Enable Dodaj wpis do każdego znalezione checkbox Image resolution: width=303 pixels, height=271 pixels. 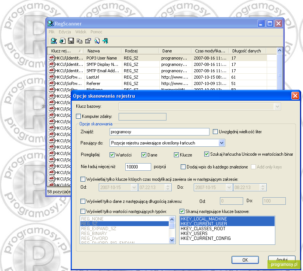click(x=183, y=167)
